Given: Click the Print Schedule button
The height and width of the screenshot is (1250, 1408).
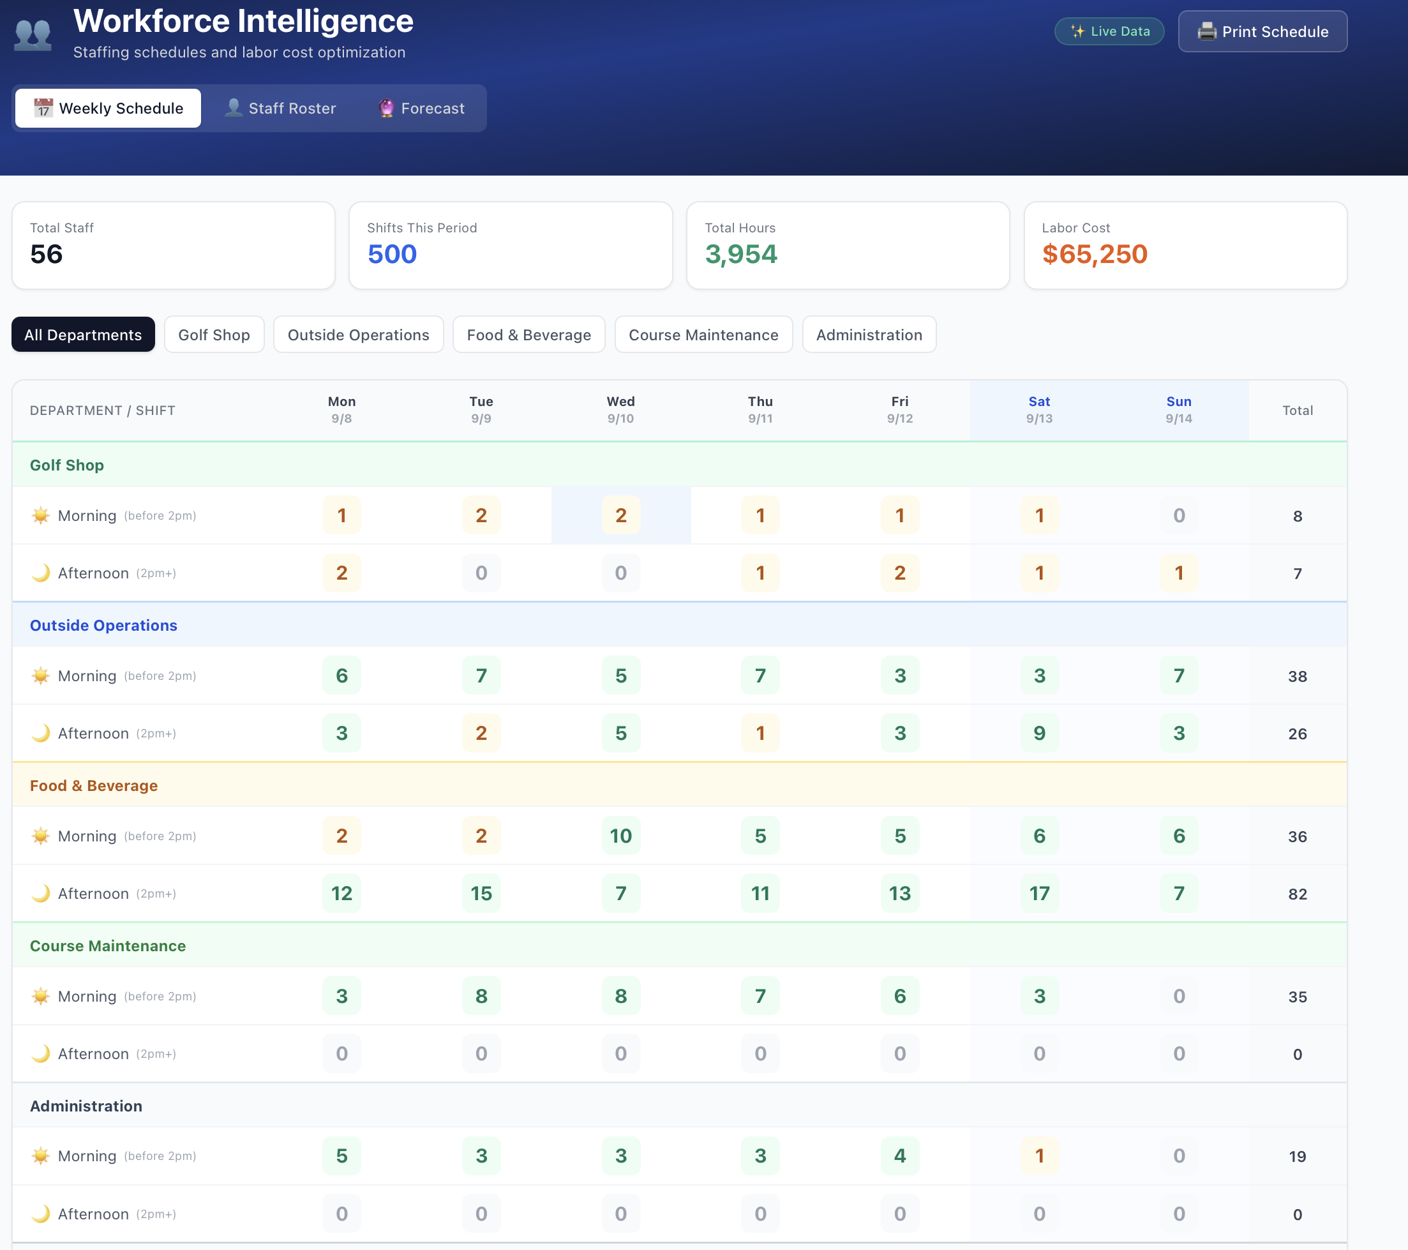Looking at the screenshot, I should pyautogui.click(x=1262, y=31).
